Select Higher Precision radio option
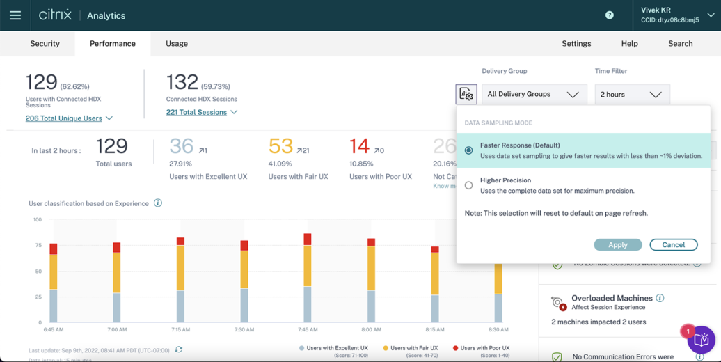 468,185
